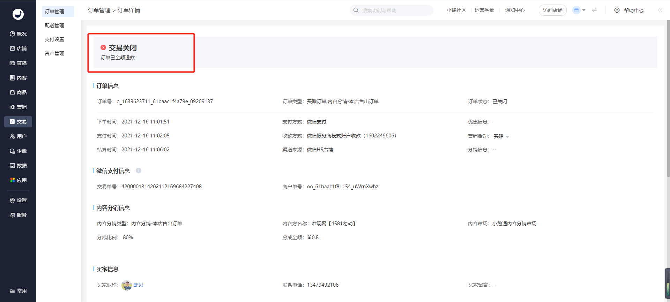Go to 订单管理 breadcrumb
Viewport: 670px width, 302px height.
99,10
